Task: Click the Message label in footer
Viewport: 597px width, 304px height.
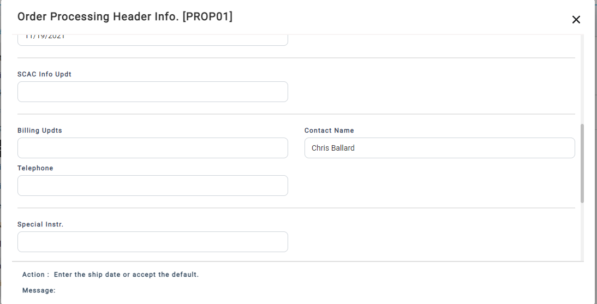Action: point(39,290)
